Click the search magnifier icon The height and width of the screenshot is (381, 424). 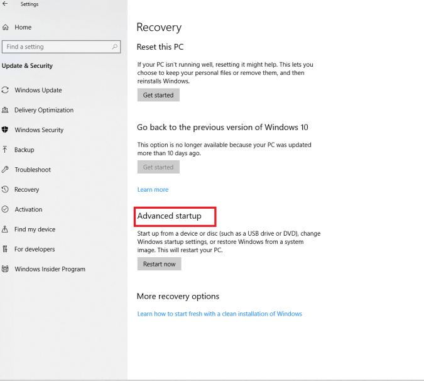(x=115, y=47)
